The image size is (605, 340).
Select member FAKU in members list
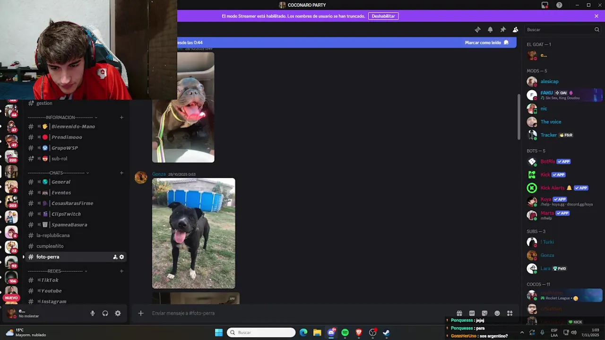pyautogui.click(x=562, y=95)
